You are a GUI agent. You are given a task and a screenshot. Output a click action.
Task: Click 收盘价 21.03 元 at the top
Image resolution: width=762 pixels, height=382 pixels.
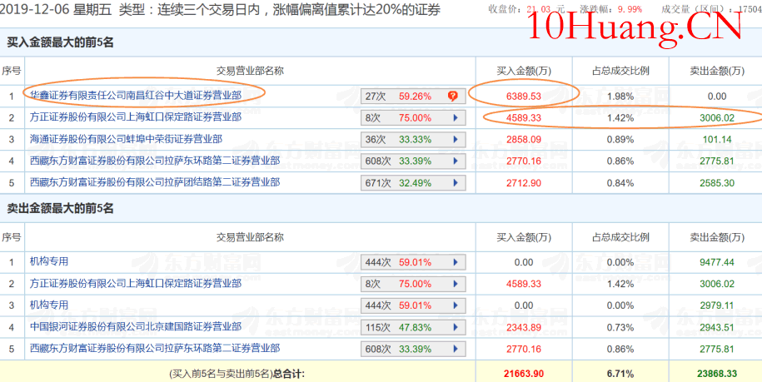(526, 9)
